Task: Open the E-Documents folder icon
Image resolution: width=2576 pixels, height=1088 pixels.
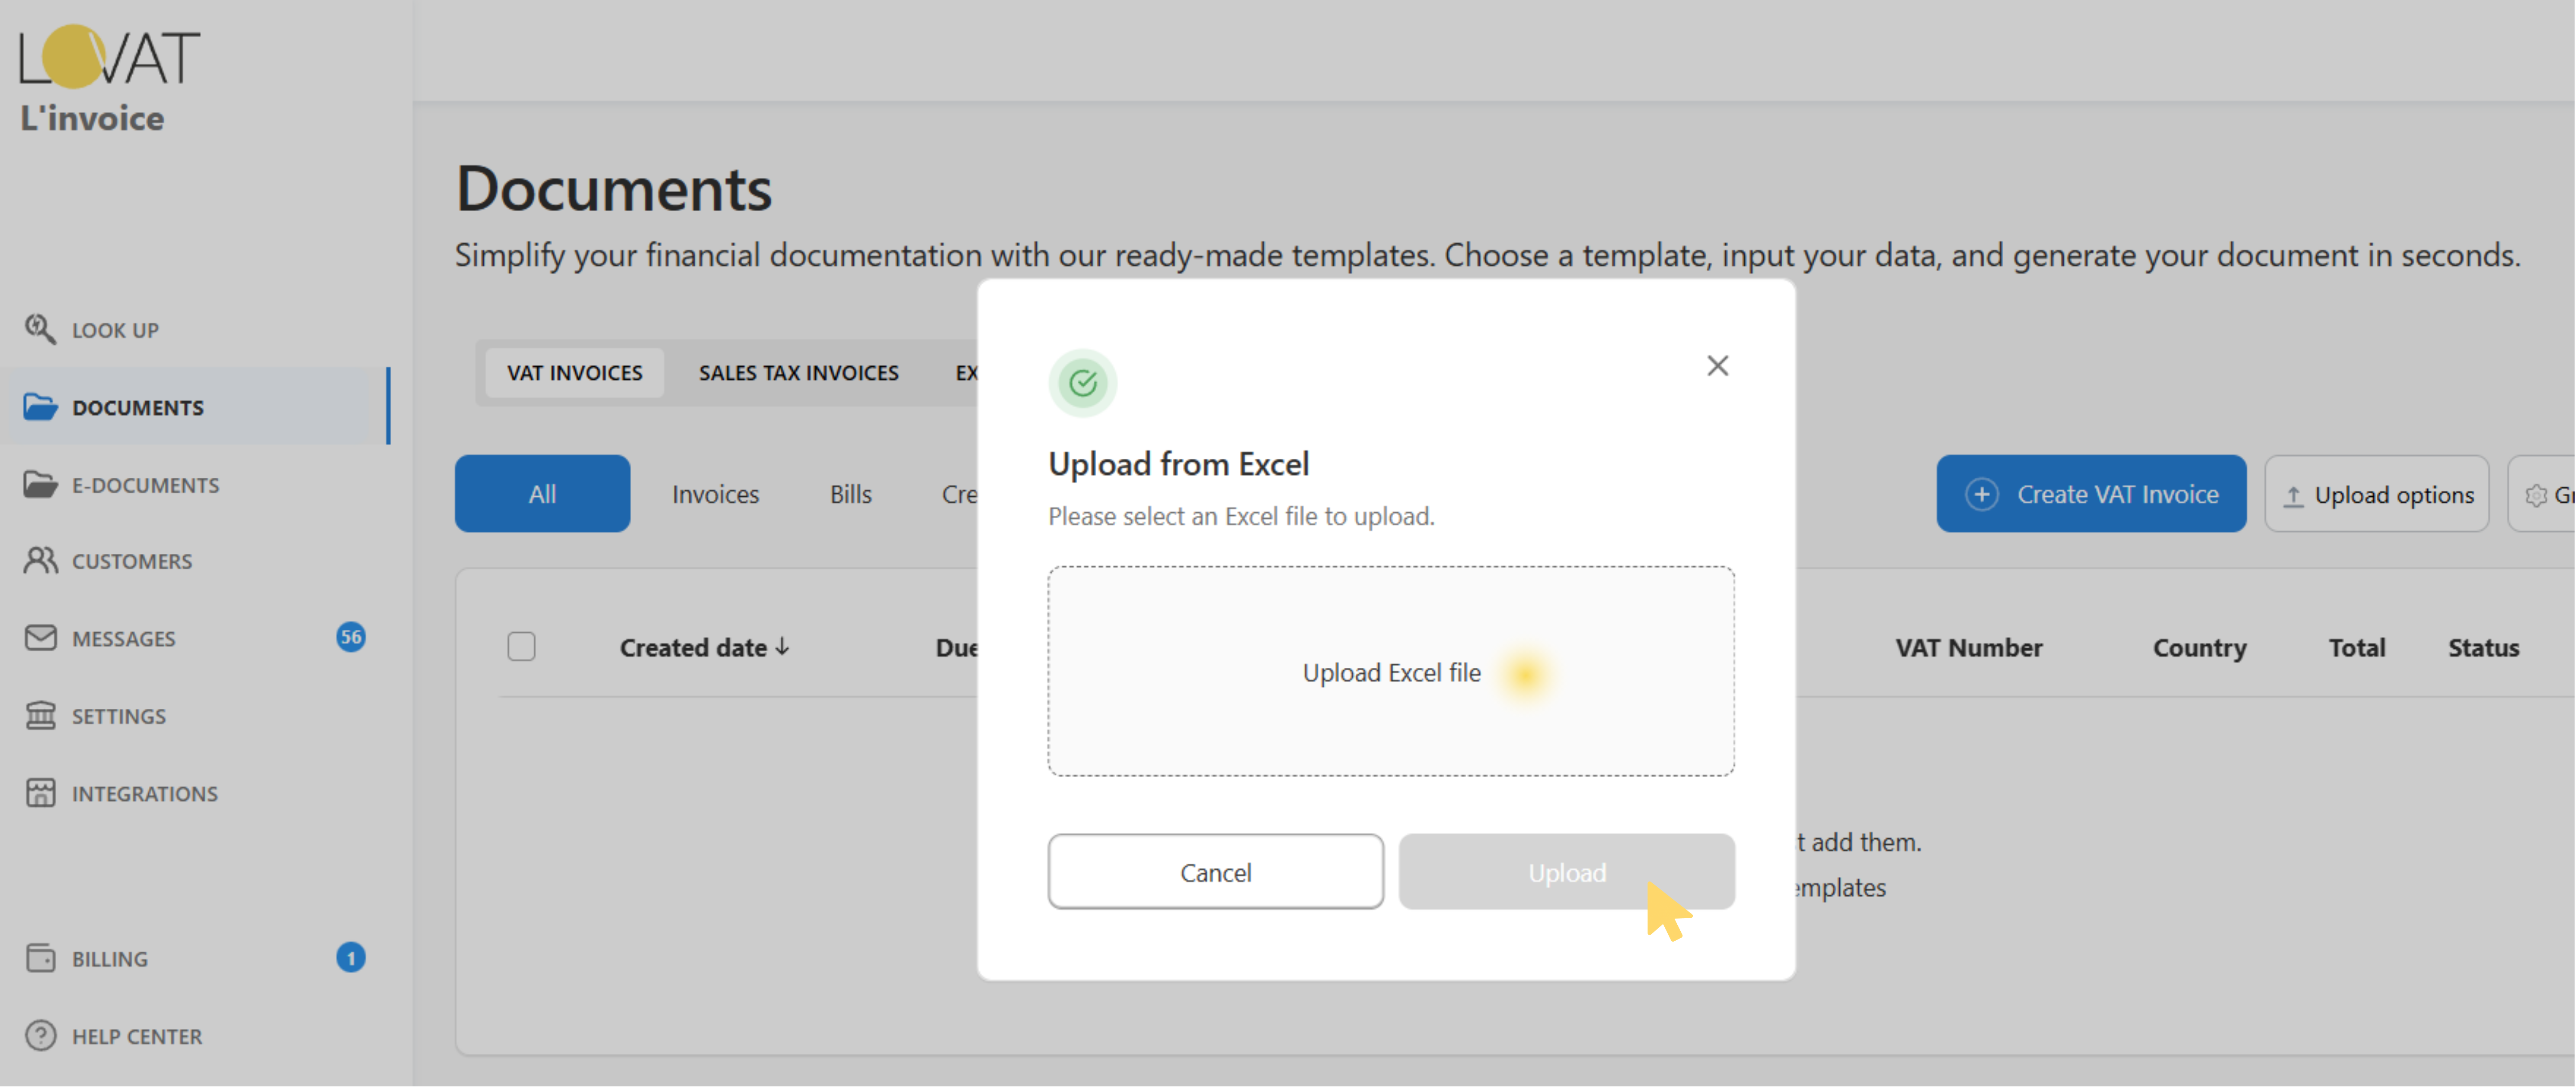Action: tap(40, 485)
